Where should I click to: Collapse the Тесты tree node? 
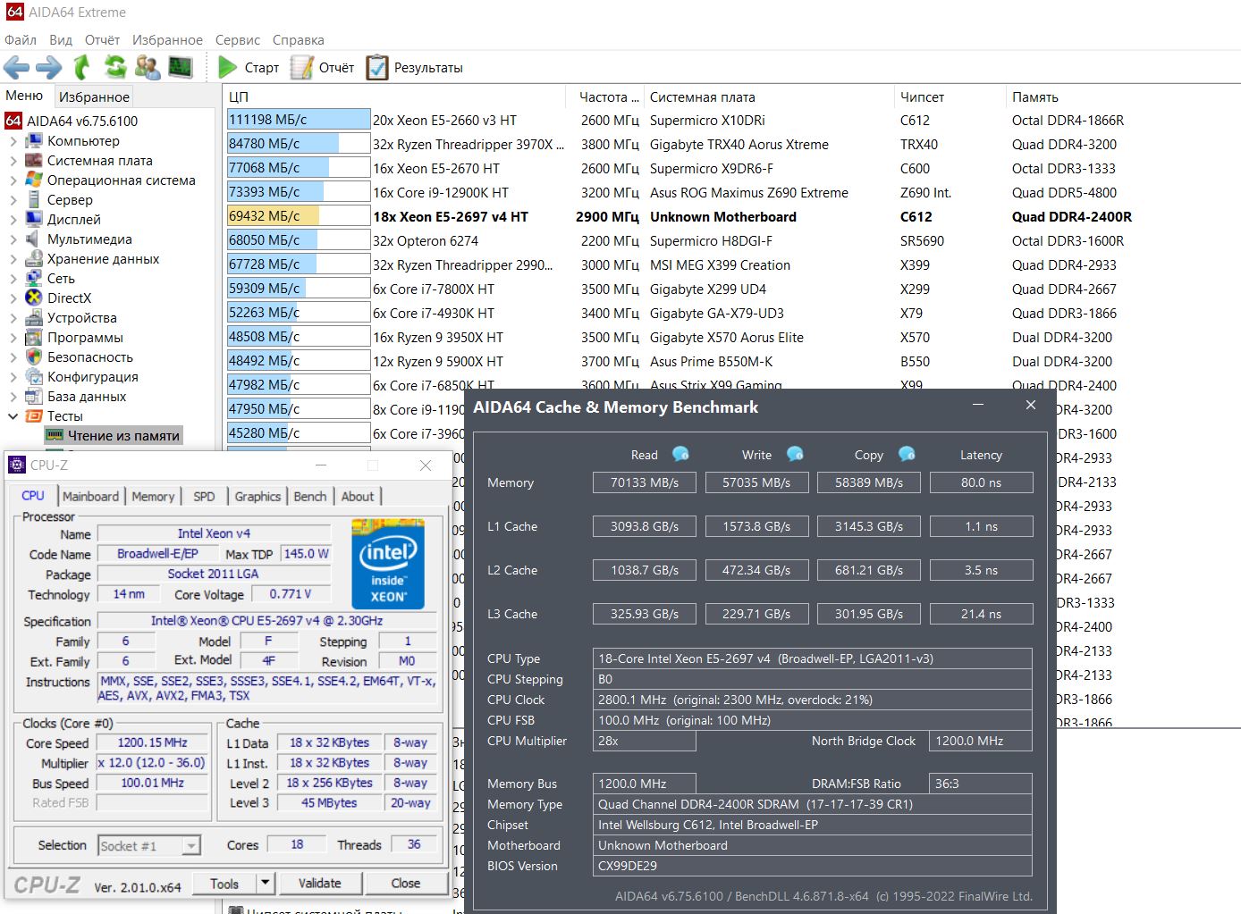[x=13, y=416]
